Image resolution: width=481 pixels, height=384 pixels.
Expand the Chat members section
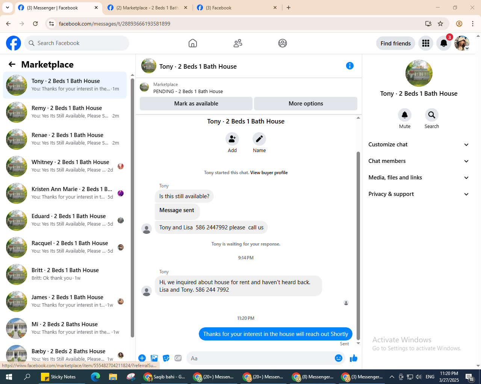[419, 161]
